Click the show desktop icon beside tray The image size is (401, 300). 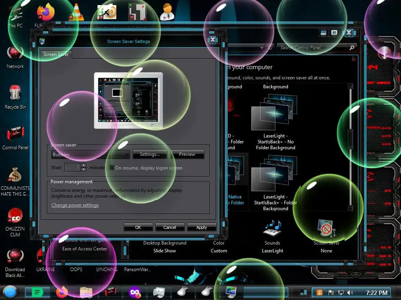tap(303, 292)
